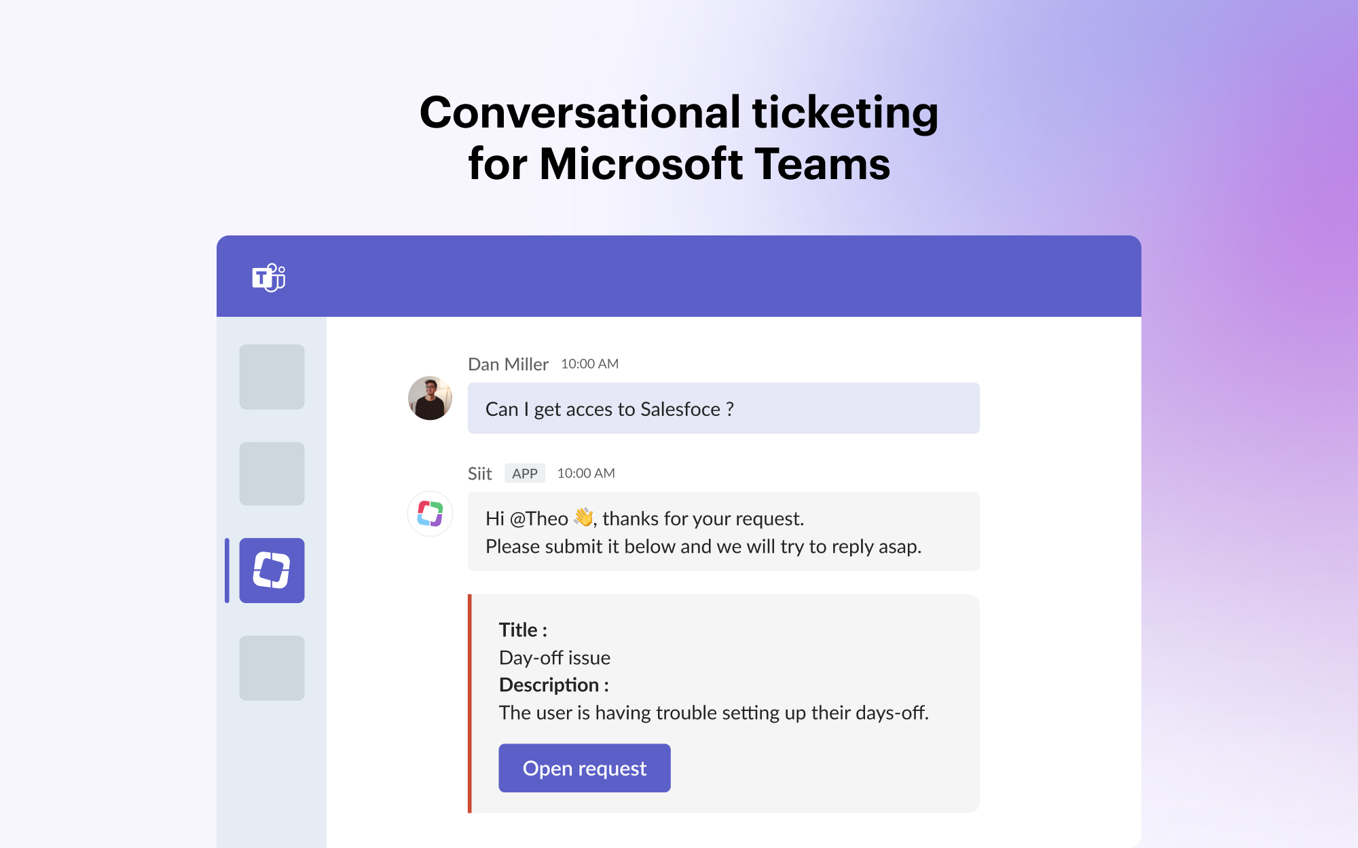Click the topmost gray sidebar icon
The width and height of the screenshot is (1358, 848).
click(271, 377)
